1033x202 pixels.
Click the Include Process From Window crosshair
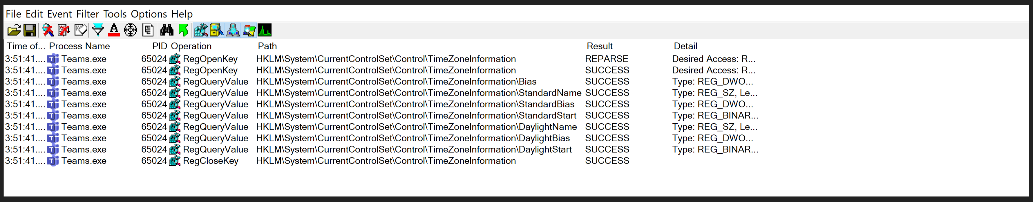pos(130,30)
